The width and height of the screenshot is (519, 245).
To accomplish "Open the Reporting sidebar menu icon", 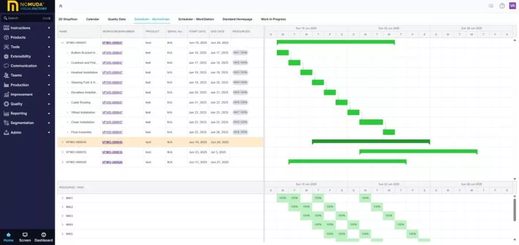I will (x=6, y=113).
